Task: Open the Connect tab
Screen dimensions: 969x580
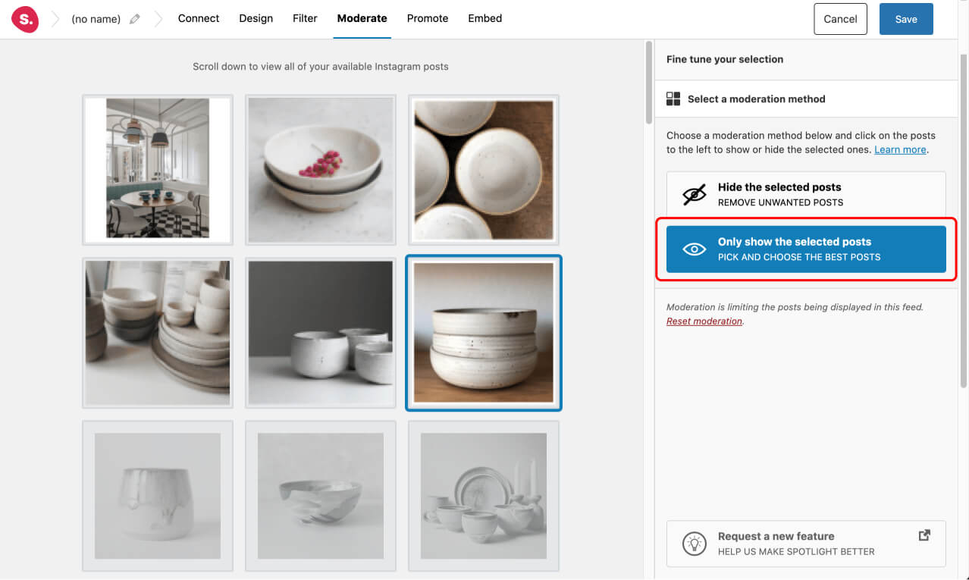Action: click(x=199, y=18)
